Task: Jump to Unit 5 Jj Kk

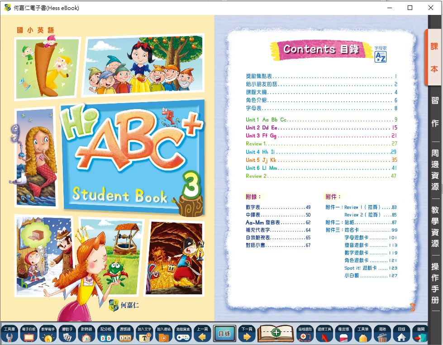Action: pos(322,160)
